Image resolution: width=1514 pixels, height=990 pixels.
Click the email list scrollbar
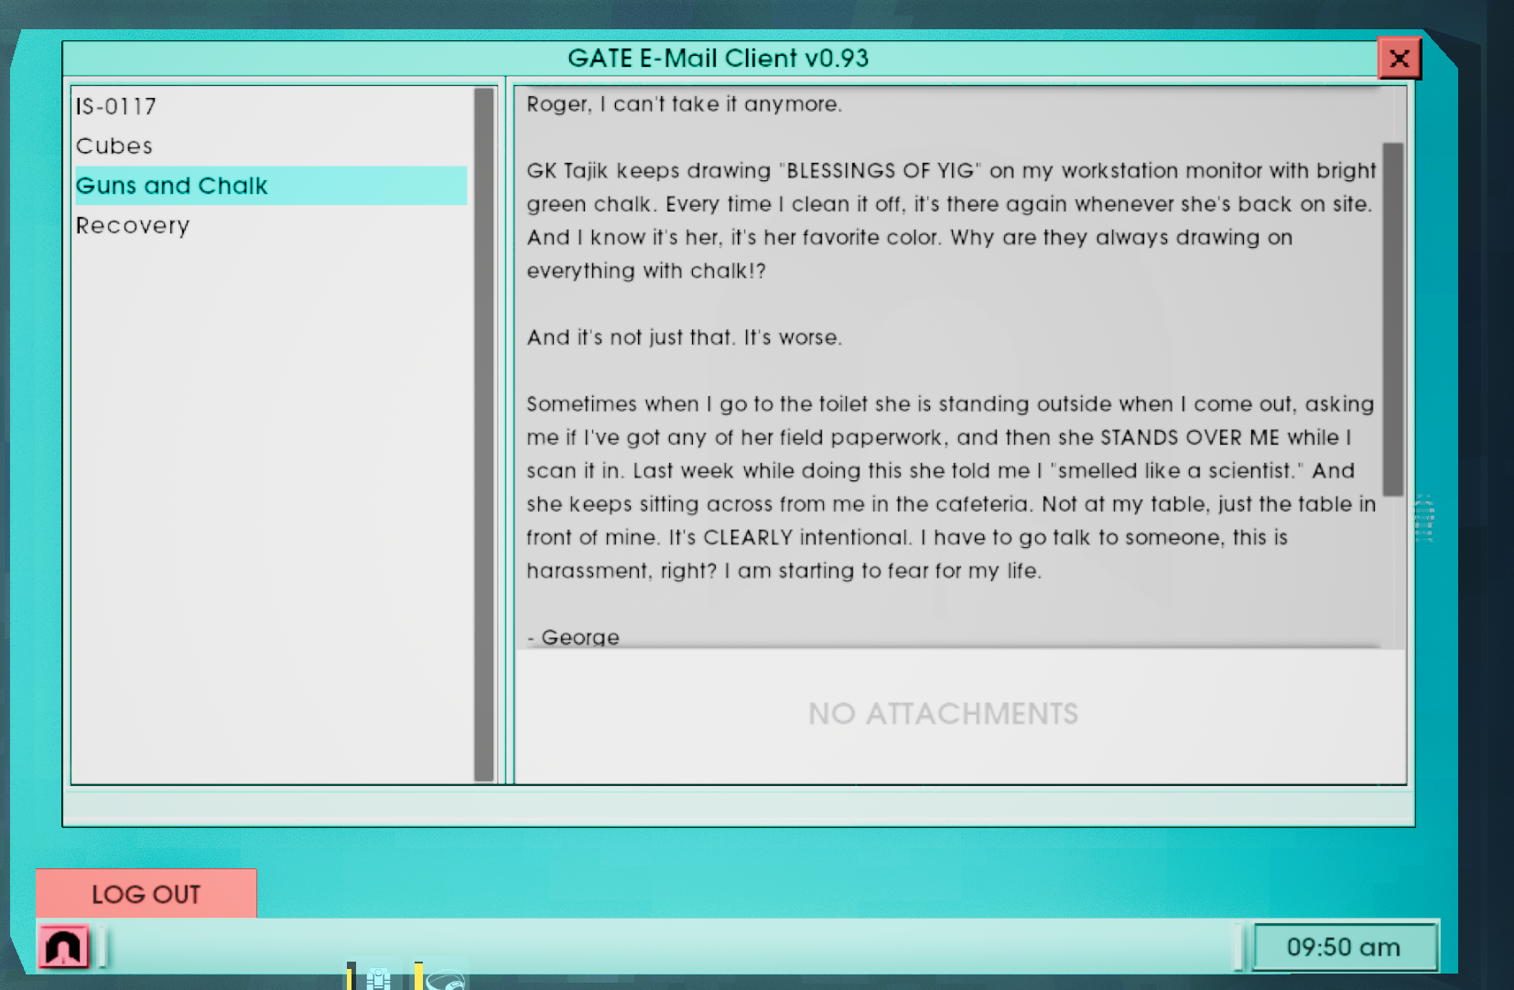pos(484,435)
